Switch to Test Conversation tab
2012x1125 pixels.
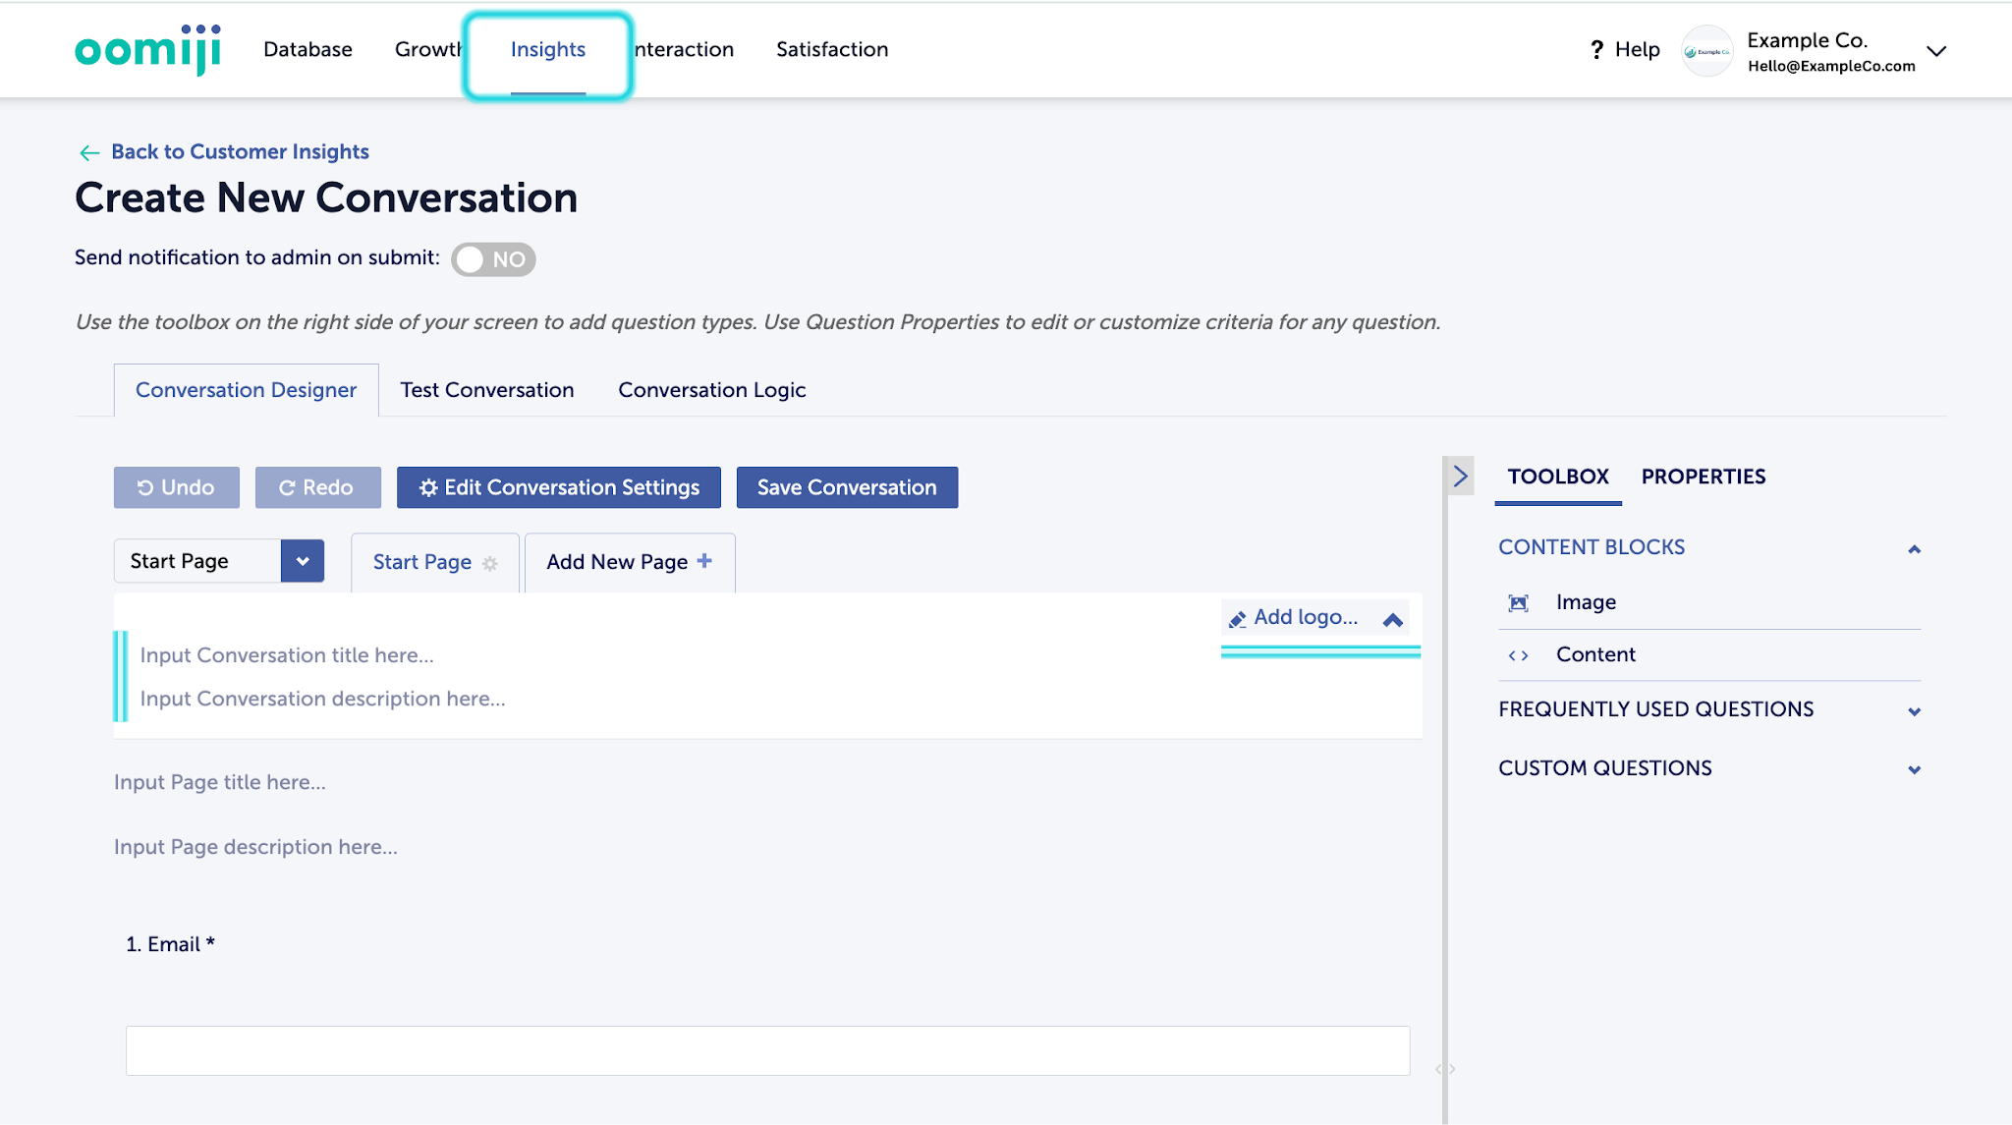487,390
